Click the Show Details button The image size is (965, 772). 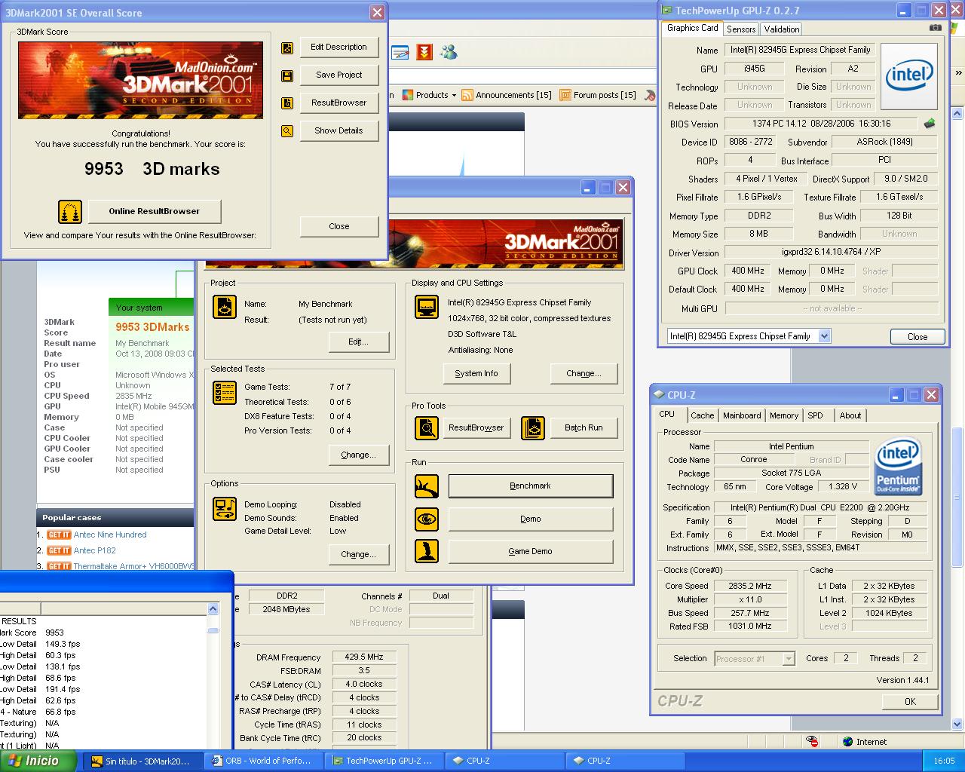pyautogui.click(x=339, y=130)
